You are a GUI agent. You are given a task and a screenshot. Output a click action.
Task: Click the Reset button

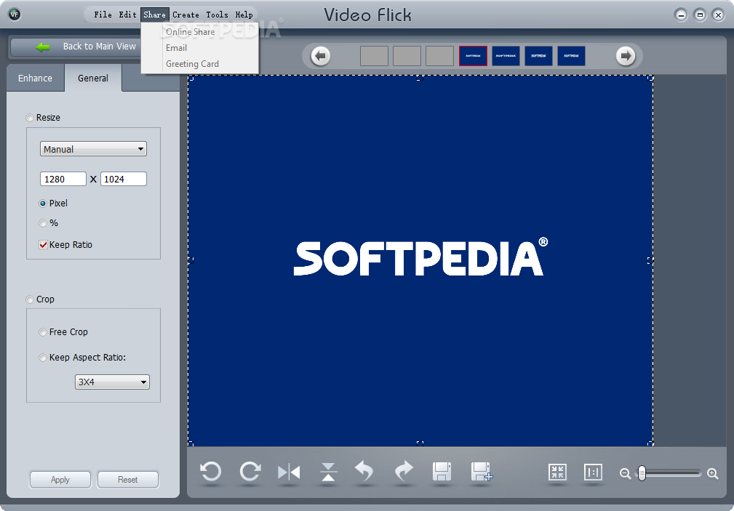[x=127, y=480]
